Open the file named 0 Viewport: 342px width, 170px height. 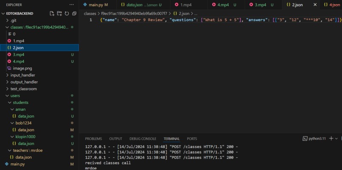(x=39, y=34)
